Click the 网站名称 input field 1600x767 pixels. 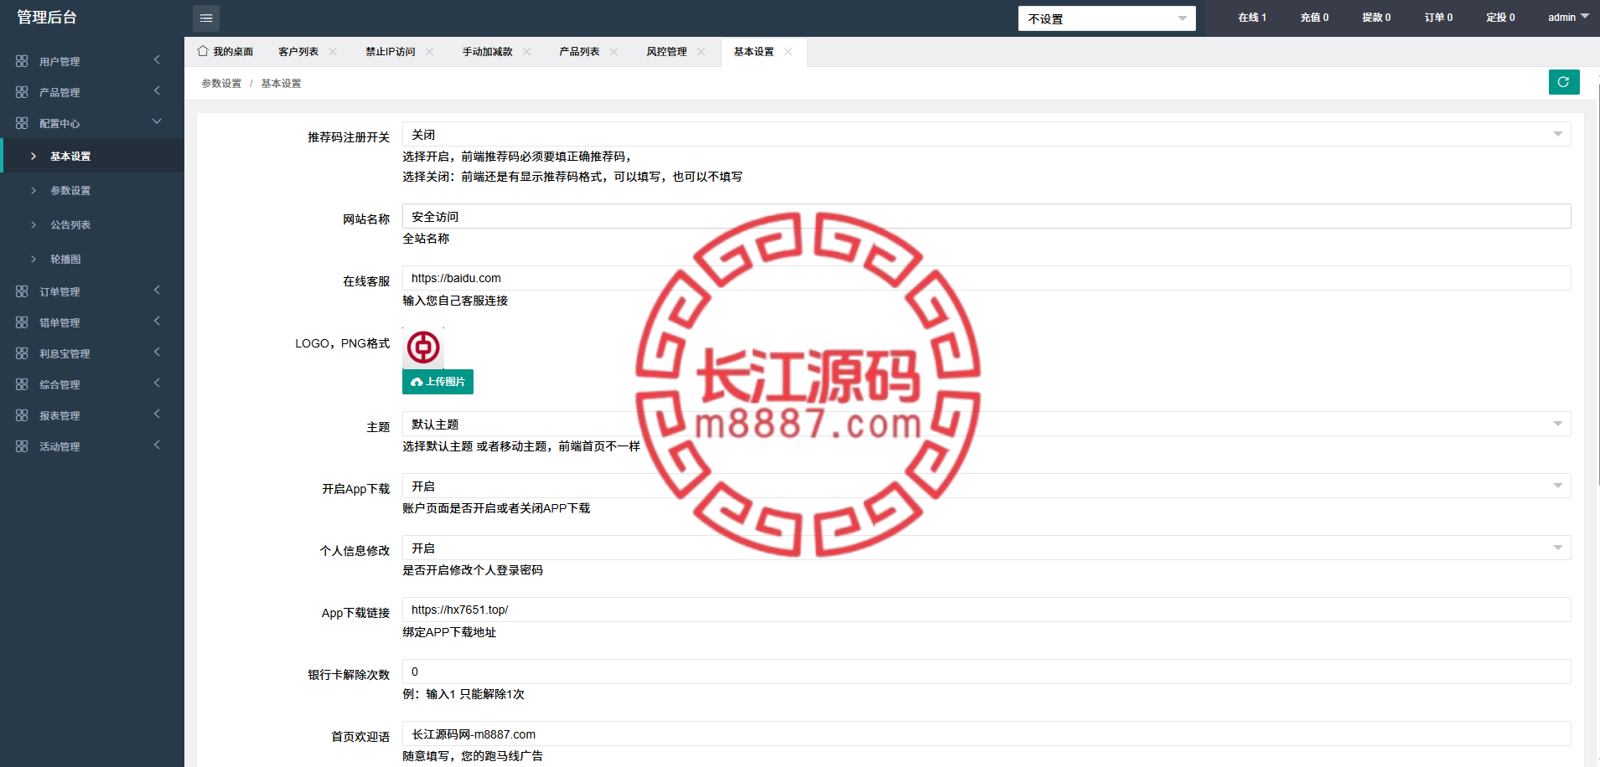pyautogui.click(x=986, y=216)
